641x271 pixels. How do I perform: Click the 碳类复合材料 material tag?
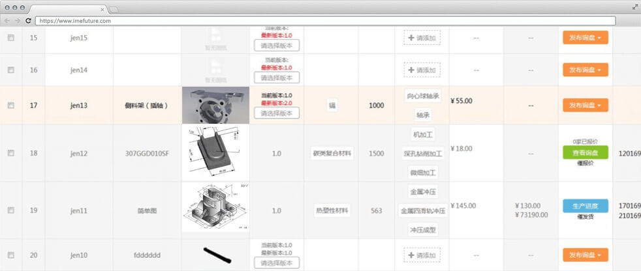(x=332, y=153)
